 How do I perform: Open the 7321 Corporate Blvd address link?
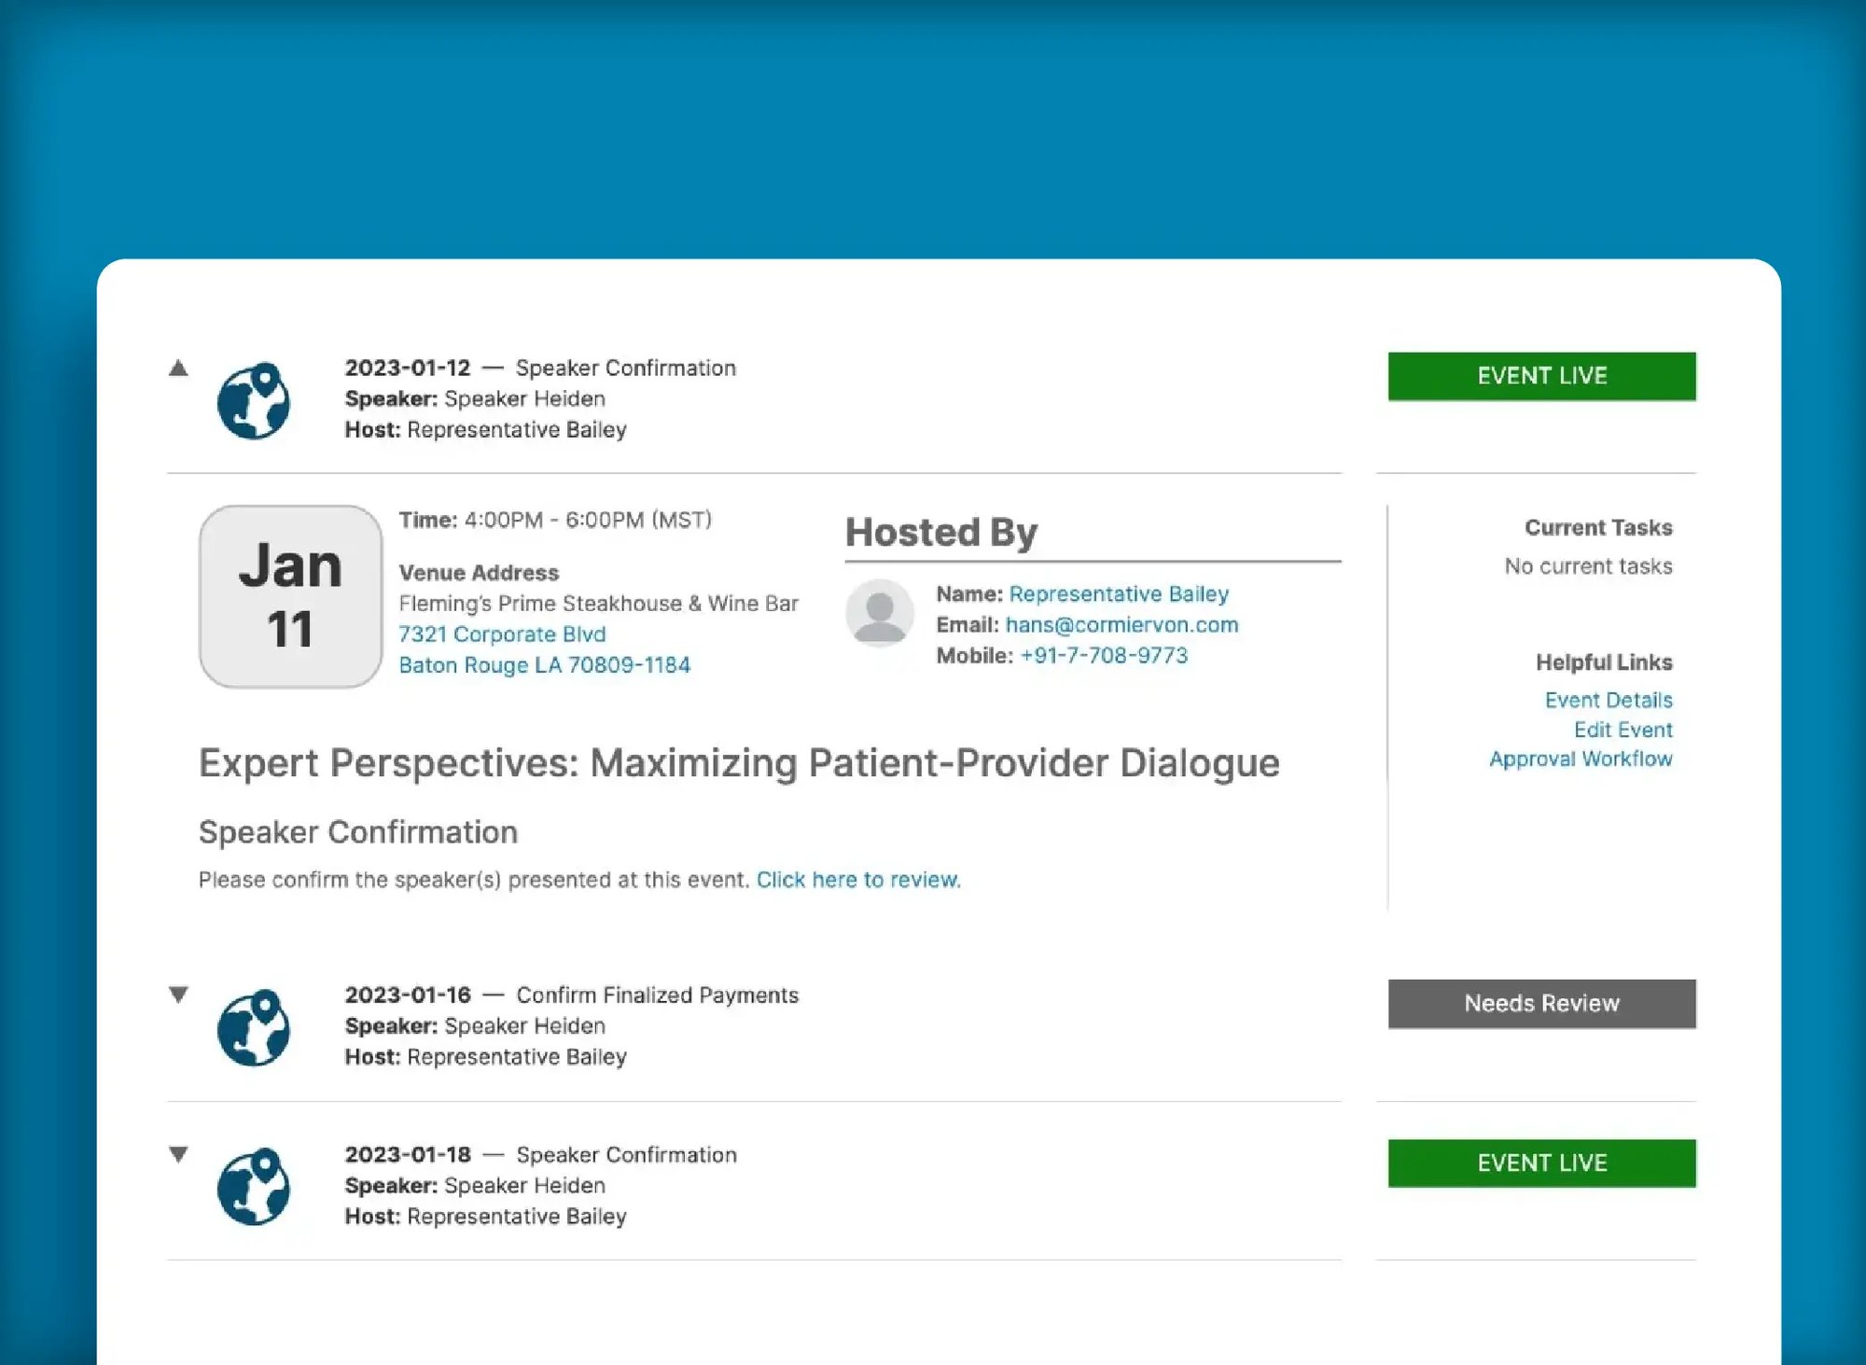(502, 634)
